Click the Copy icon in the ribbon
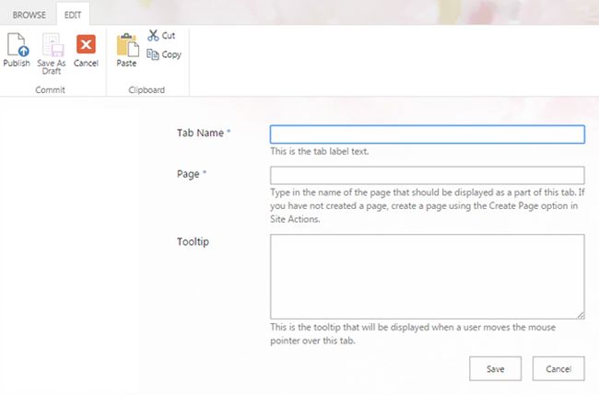Image resolution: width=599 pixels, height=395 pixels. point(153,54)
